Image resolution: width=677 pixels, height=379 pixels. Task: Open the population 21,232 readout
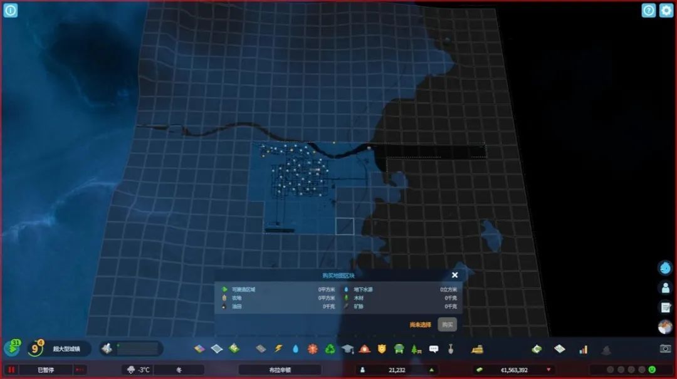(x=396, y=370)
